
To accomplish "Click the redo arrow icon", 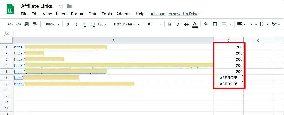I will pos(19,24).
